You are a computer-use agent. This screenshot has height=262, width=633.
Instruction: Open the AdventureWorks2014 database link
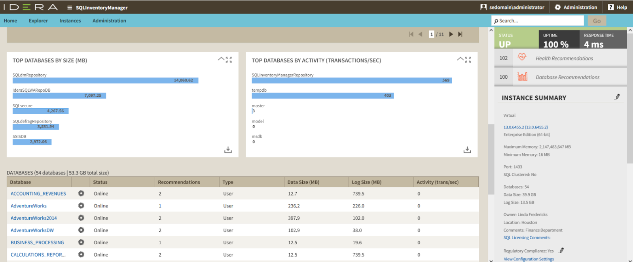tap(34, 218)
